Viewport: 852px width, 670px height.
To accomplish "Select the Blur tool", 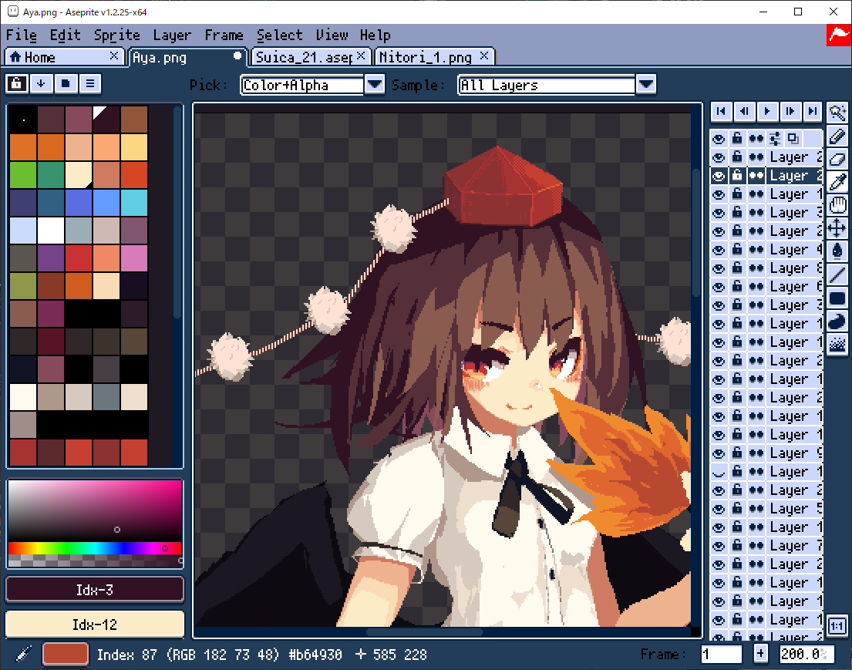I will pos(837,344).
